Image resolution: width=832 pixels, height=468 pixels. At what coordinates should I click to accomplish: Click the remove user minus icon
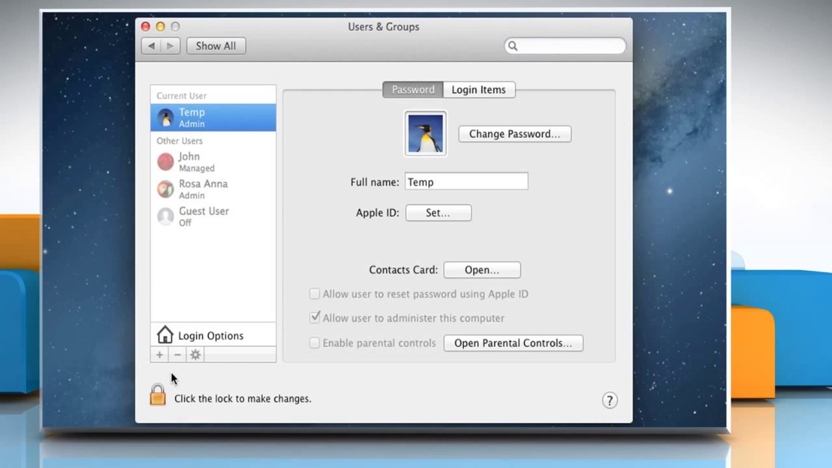coord(177,355)
